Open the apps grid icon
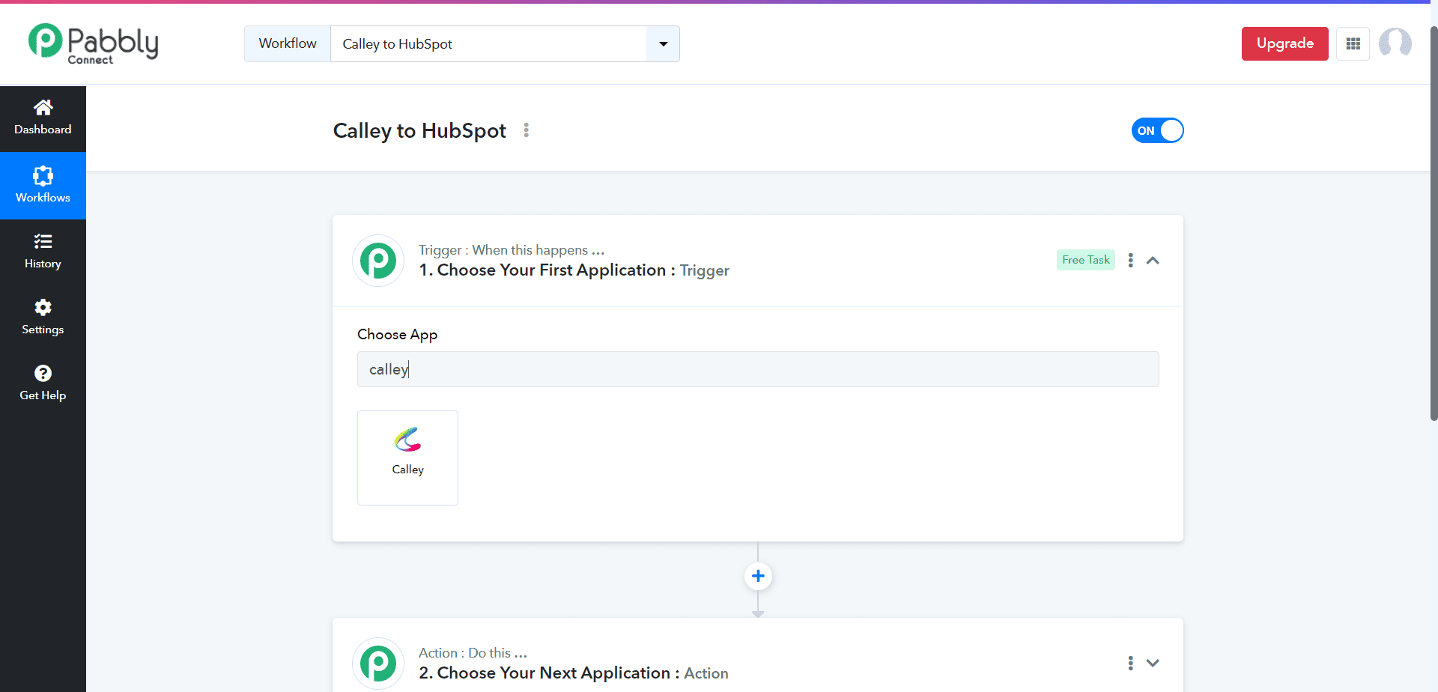Image resolution: width=1438 pixels, height=692 pixels. tap(1353, 43)
